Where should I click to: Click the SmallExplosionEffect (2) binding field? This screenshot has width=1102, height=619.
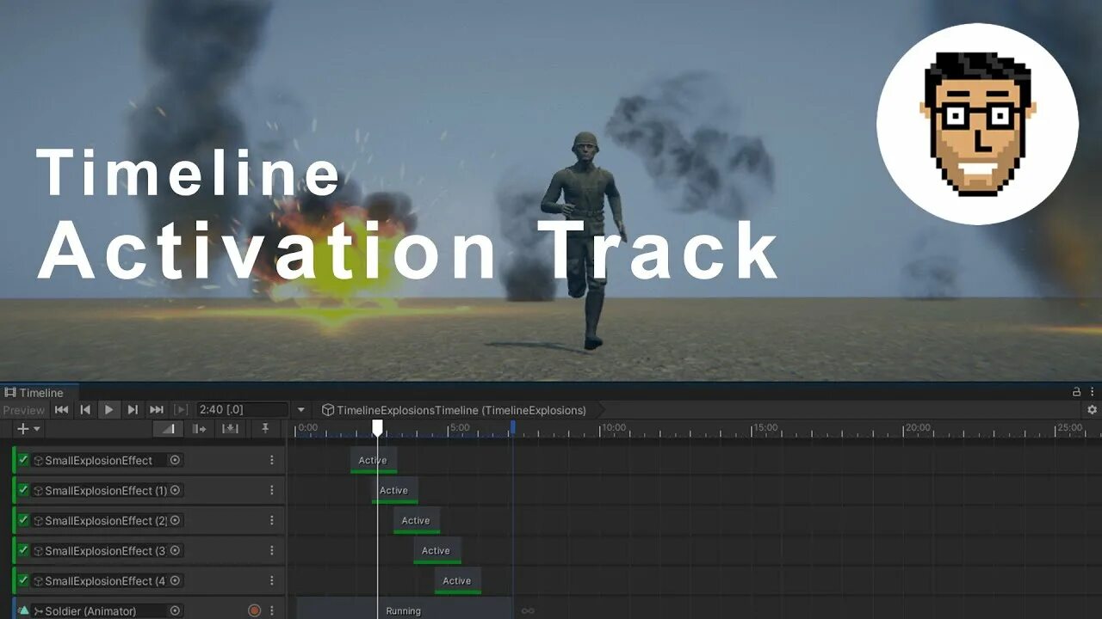pos(108,520)
